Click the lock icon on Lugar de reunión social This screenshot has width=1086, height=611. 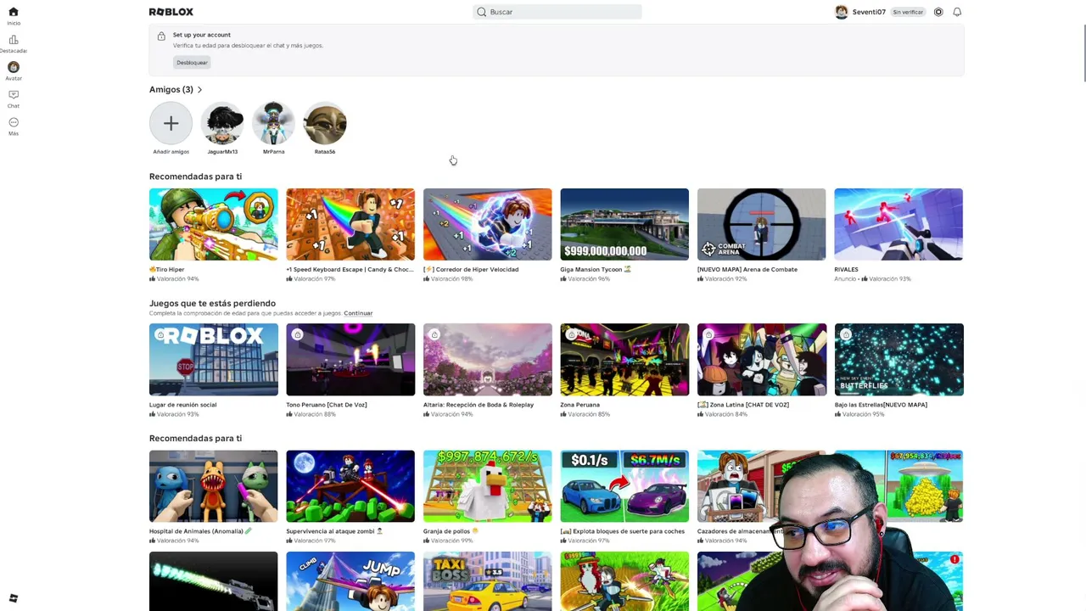[160, 334]
